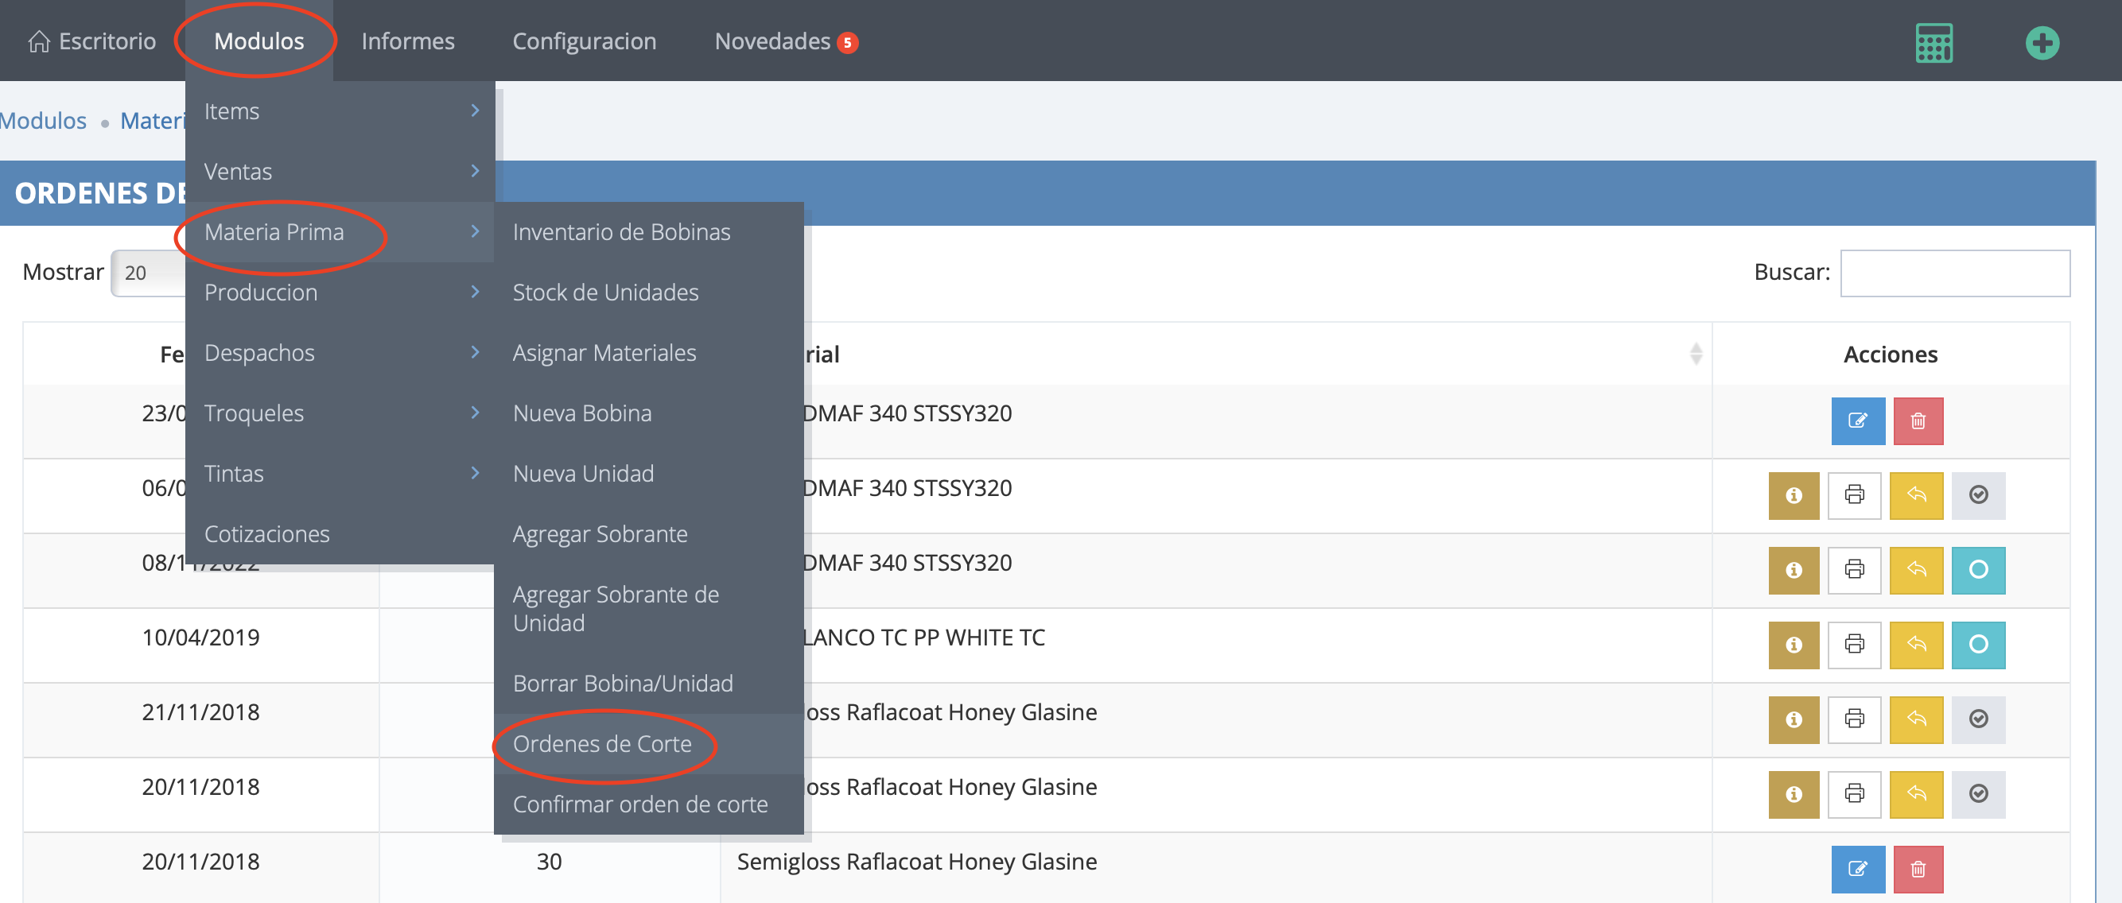2122x903 pixels.
Task: Open Inventario de Bobinas from submenu
Action: coord(621,232)
